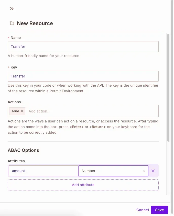174x216 pixels.
Task: Click the "Add action..." input box
Action: pyautogui.click(x=92, y=111)
